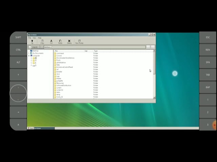Click the folder icon beside command
The image size is (217, 162).
tap(55, 53)
